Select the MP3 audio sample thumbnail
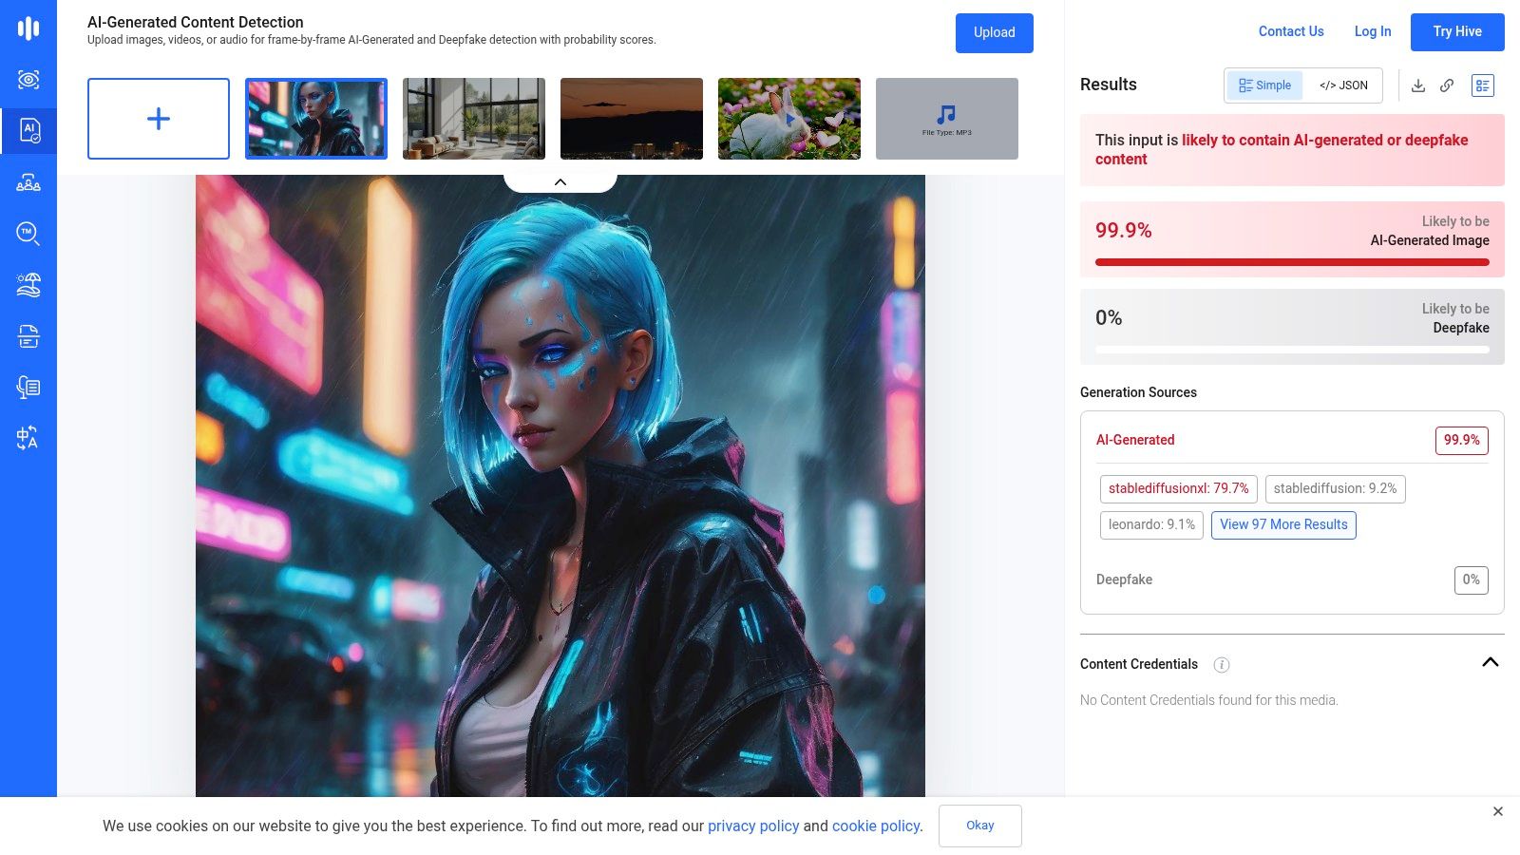1520x855 pixels. (x=947, y=119)
